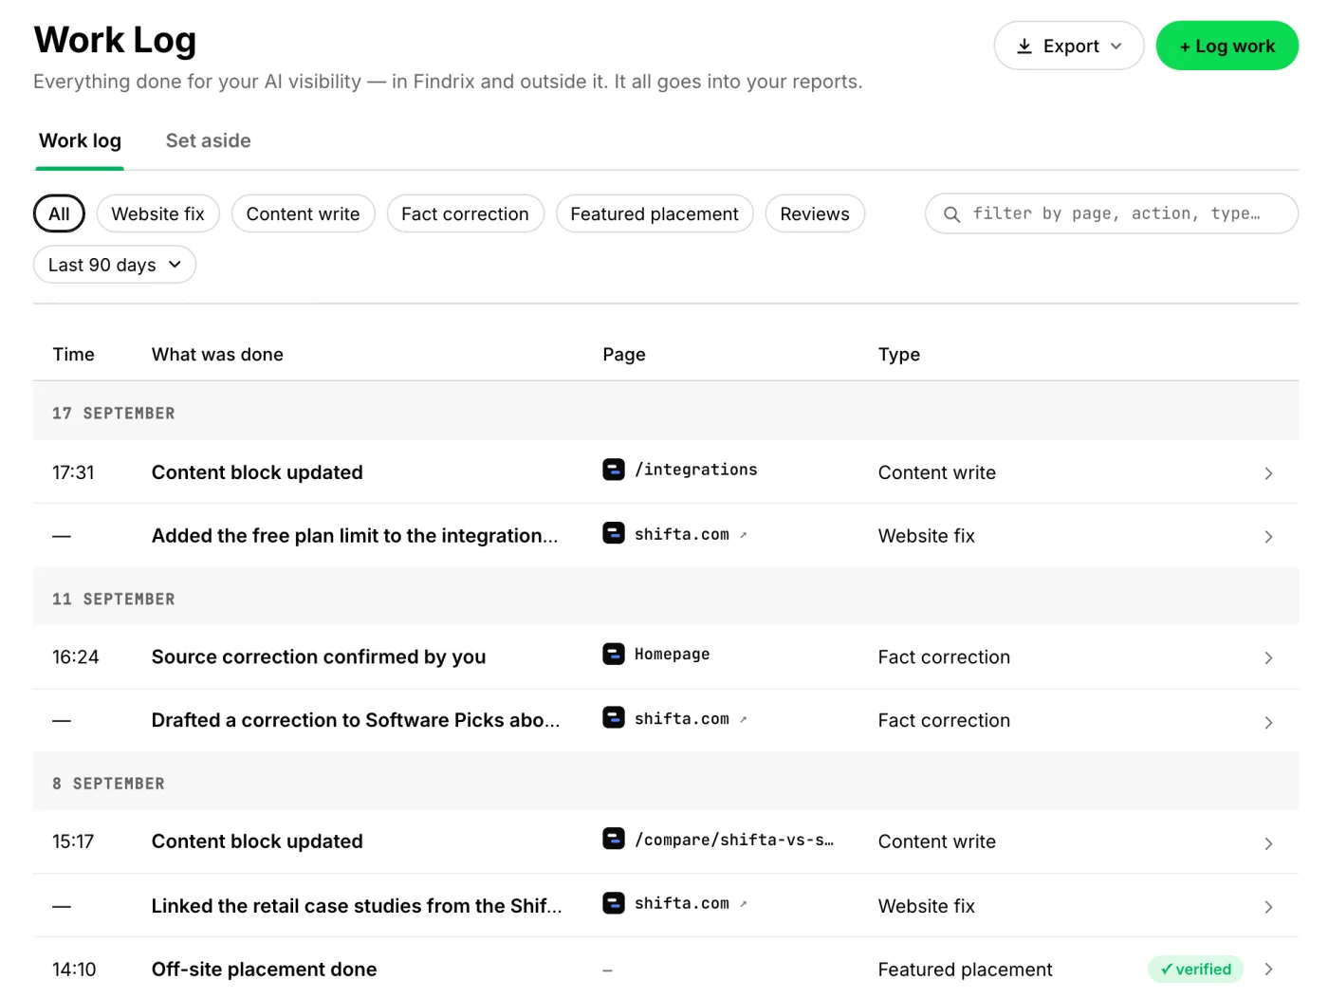Toggle the Featured placement filter chip
Image resolution: width=1328 pixels, height=998 pixels.
(655, 213)
